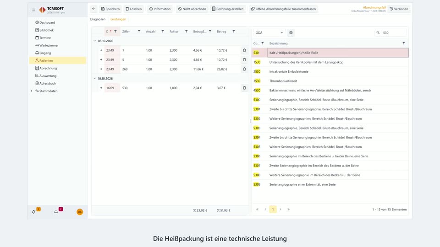The height and width of the screenshot is (247, 440).
Task: Open filter for the BetragE... column
Action: 210,32
